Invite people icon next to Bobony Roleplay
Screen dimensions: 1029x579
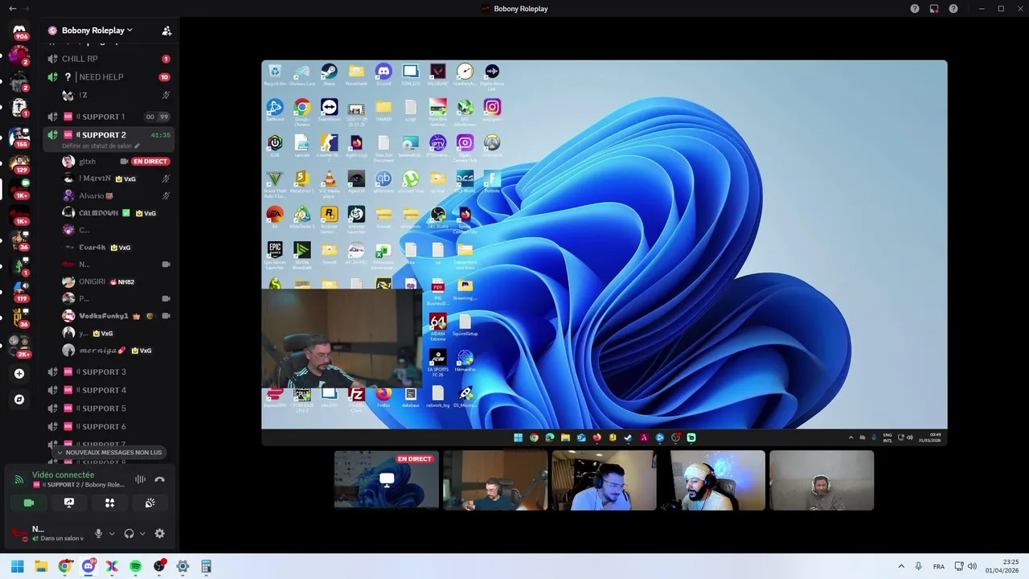(166, 31)
